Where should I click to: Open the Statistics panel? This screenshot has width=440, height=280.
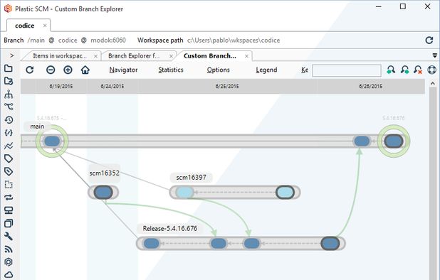pyautogui.click(x=171, y=70)
